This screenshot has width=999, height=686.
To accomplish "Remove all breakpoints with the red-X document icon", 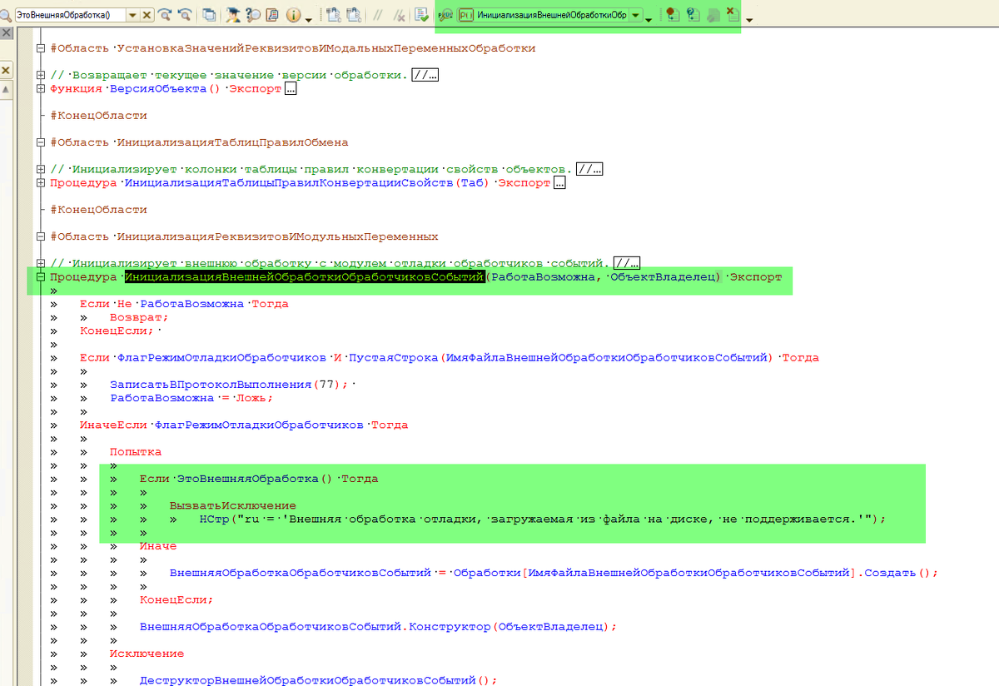I will 733,15.
